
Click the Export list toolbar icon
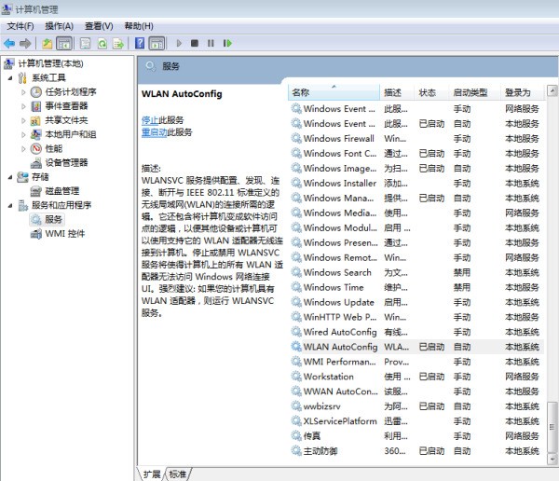[118, 44]
